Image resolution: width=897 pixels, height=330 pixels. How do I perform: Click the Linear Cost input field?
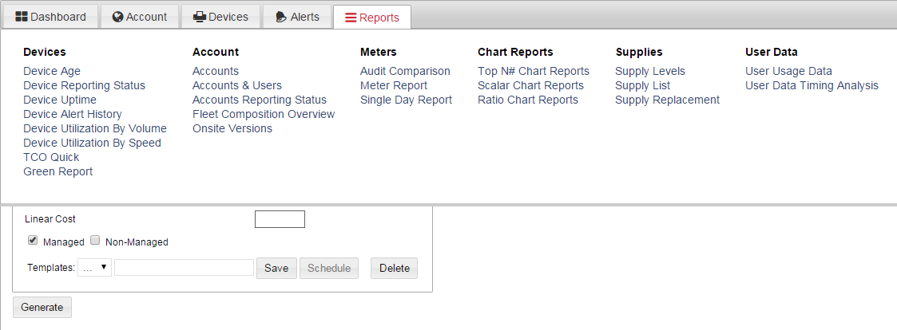pyautogui.click(x=280, y=219)
